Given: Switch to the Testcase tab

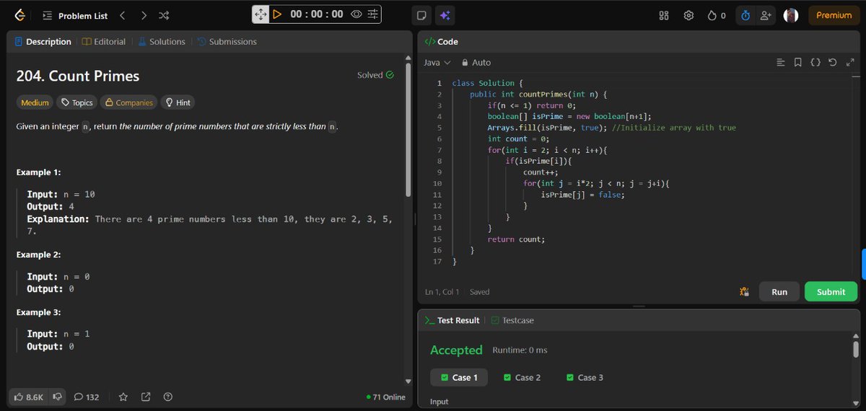Looking at the screenshot, I should [512, 320].
